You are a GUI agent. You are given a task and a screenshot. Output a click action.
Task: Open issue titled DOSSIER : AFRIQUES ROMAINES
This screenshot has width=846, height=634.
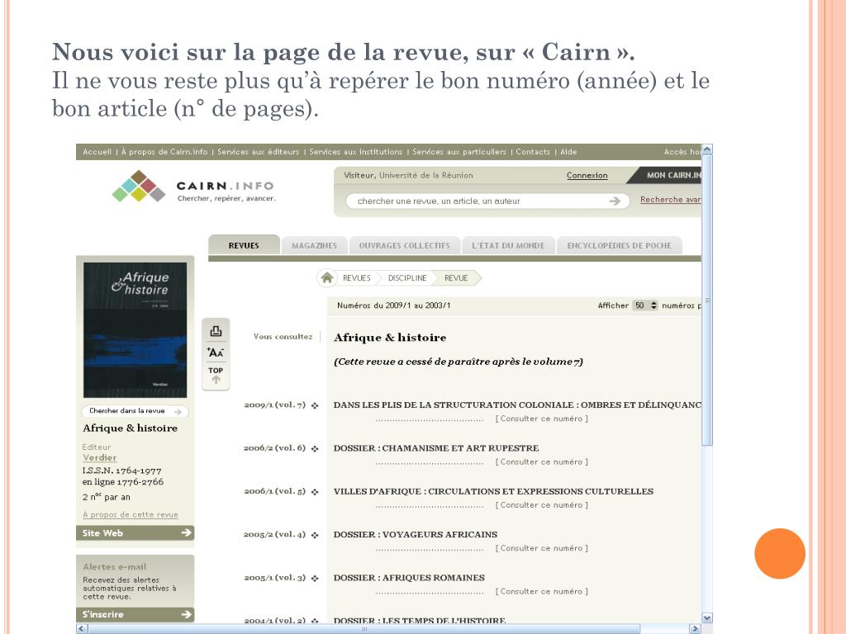click(x=409, y=577)
